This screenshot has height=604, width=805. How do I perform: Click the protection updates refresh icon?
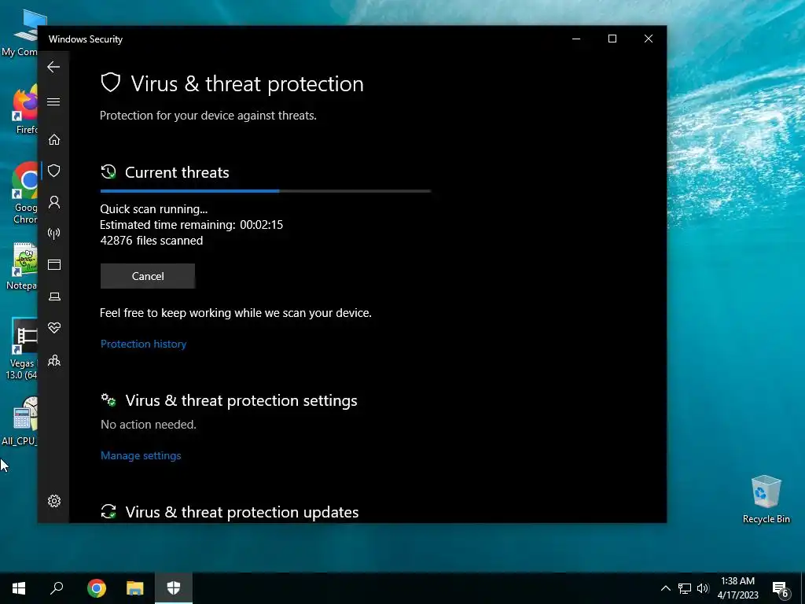pyautogui.click(x=108, y=511)
